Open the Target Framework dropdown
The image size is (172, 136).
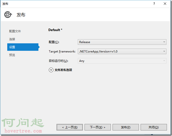(x=122, y=51)
